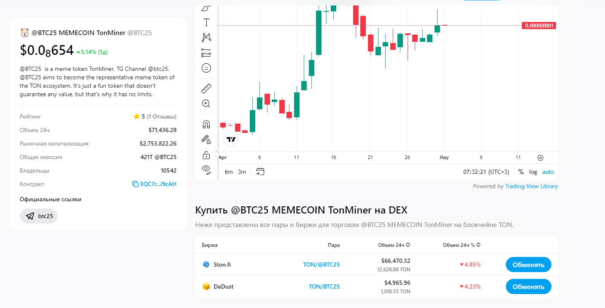This screenshot has width=605, height=308.
Task: Toggle the Magnet mode icon
Action: pos(206,124)
